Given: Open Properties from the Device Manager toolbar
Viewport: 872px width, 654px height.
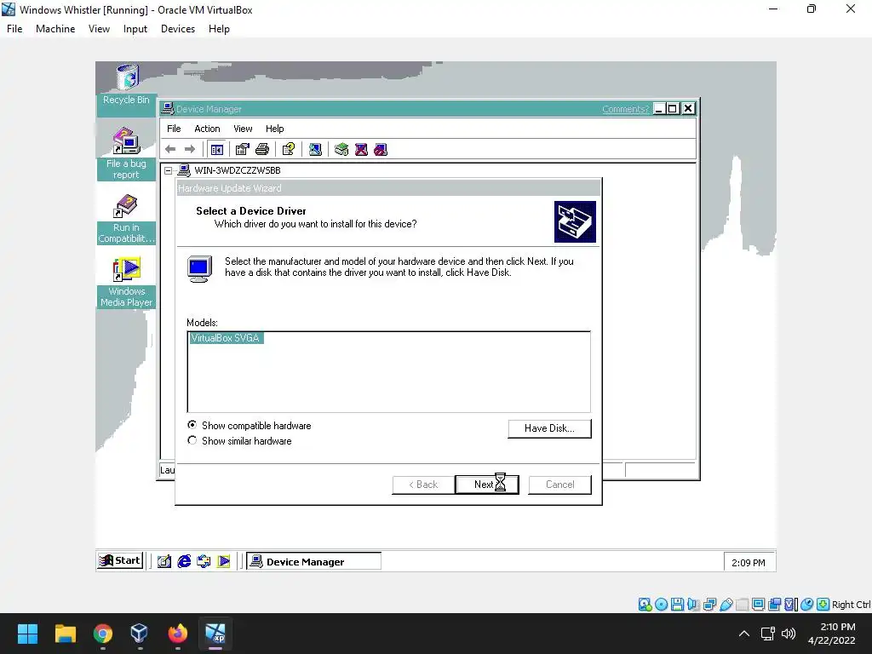Looking at the screenshot, I should pos(242,150).
